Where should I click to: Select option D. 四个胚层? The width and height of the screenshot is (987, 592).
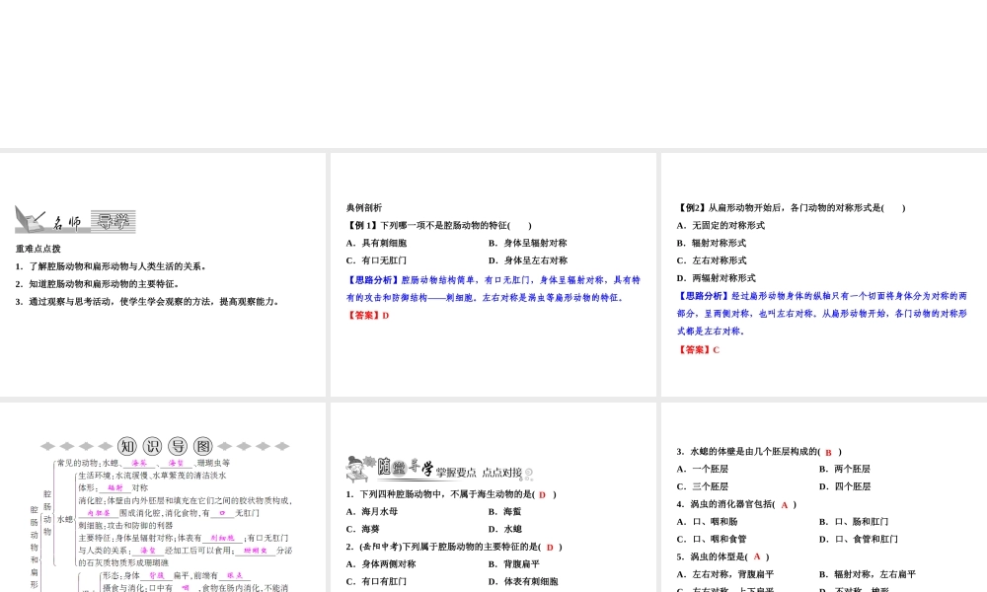(x=844, y=487)
